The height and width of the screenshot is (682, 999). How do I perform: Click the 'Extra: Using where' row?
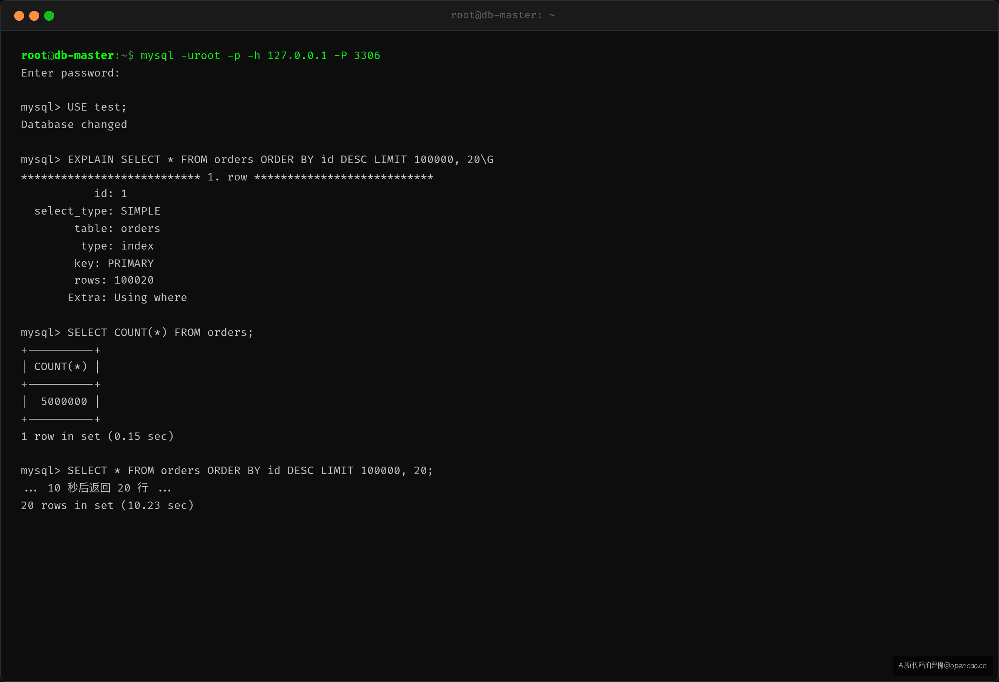click(x=127, y=298)
